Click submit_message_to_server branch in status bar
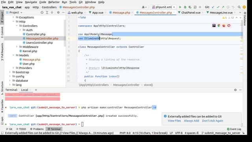This screenshot has width=252, height=142. pos(221,133)
